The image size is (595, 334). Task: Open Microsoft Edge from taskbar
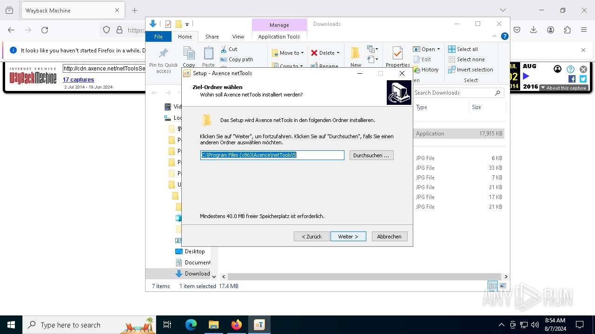(x=191, y=325)
